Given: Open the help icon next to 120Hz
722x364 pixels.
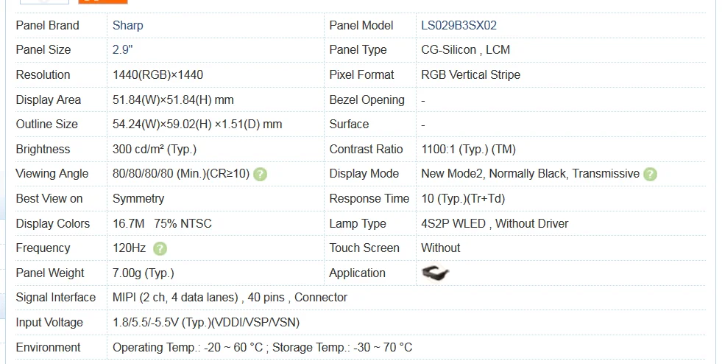Looking at the screenshot, I should coord(160,249).
